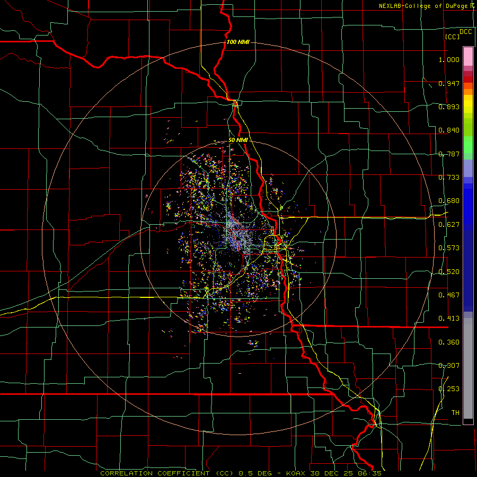The height and width of the screenshot is (477, 477).
Task: Pick the pink segment of the color bar
Action: (468, 56)
